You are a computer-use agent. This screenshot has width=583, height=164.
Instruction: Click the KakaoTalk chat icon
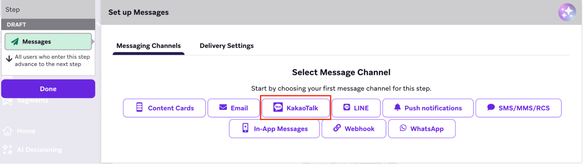(x=278, y=107)
